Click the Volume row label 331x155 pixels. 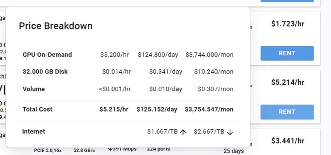pyautogui.click(x=34, y=89)
